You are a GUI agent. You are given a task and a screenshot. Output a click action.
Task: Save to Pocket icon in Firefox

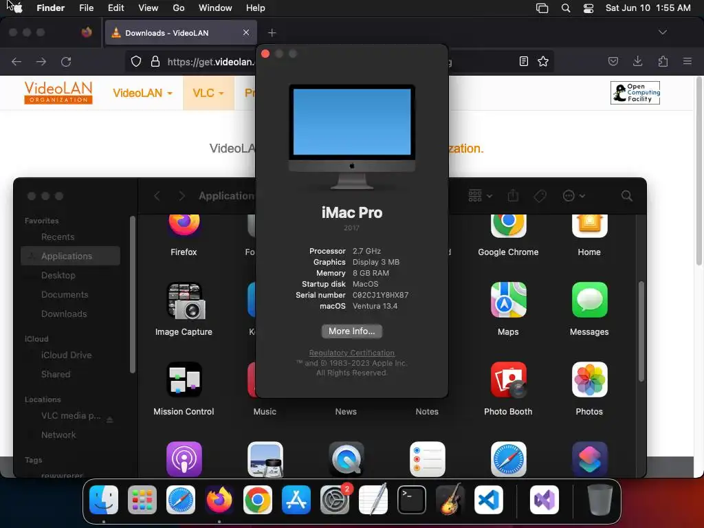tap(613, 61)
